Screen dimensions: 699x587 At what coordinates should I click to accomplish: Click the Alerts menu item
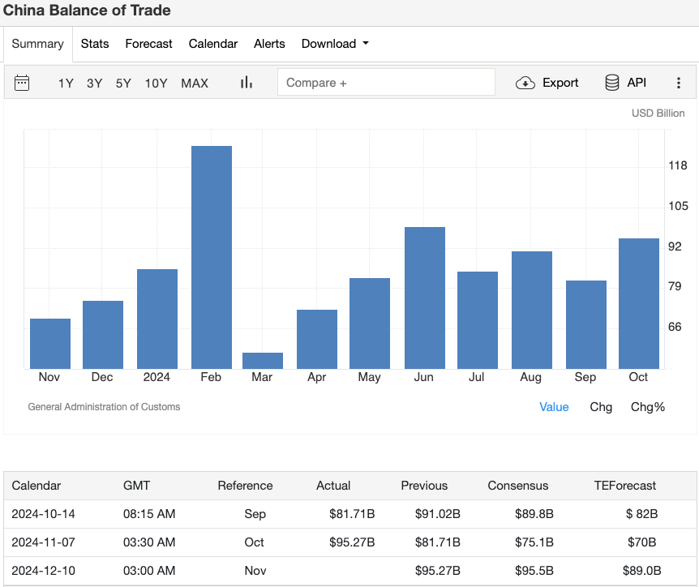click(269, 44)
